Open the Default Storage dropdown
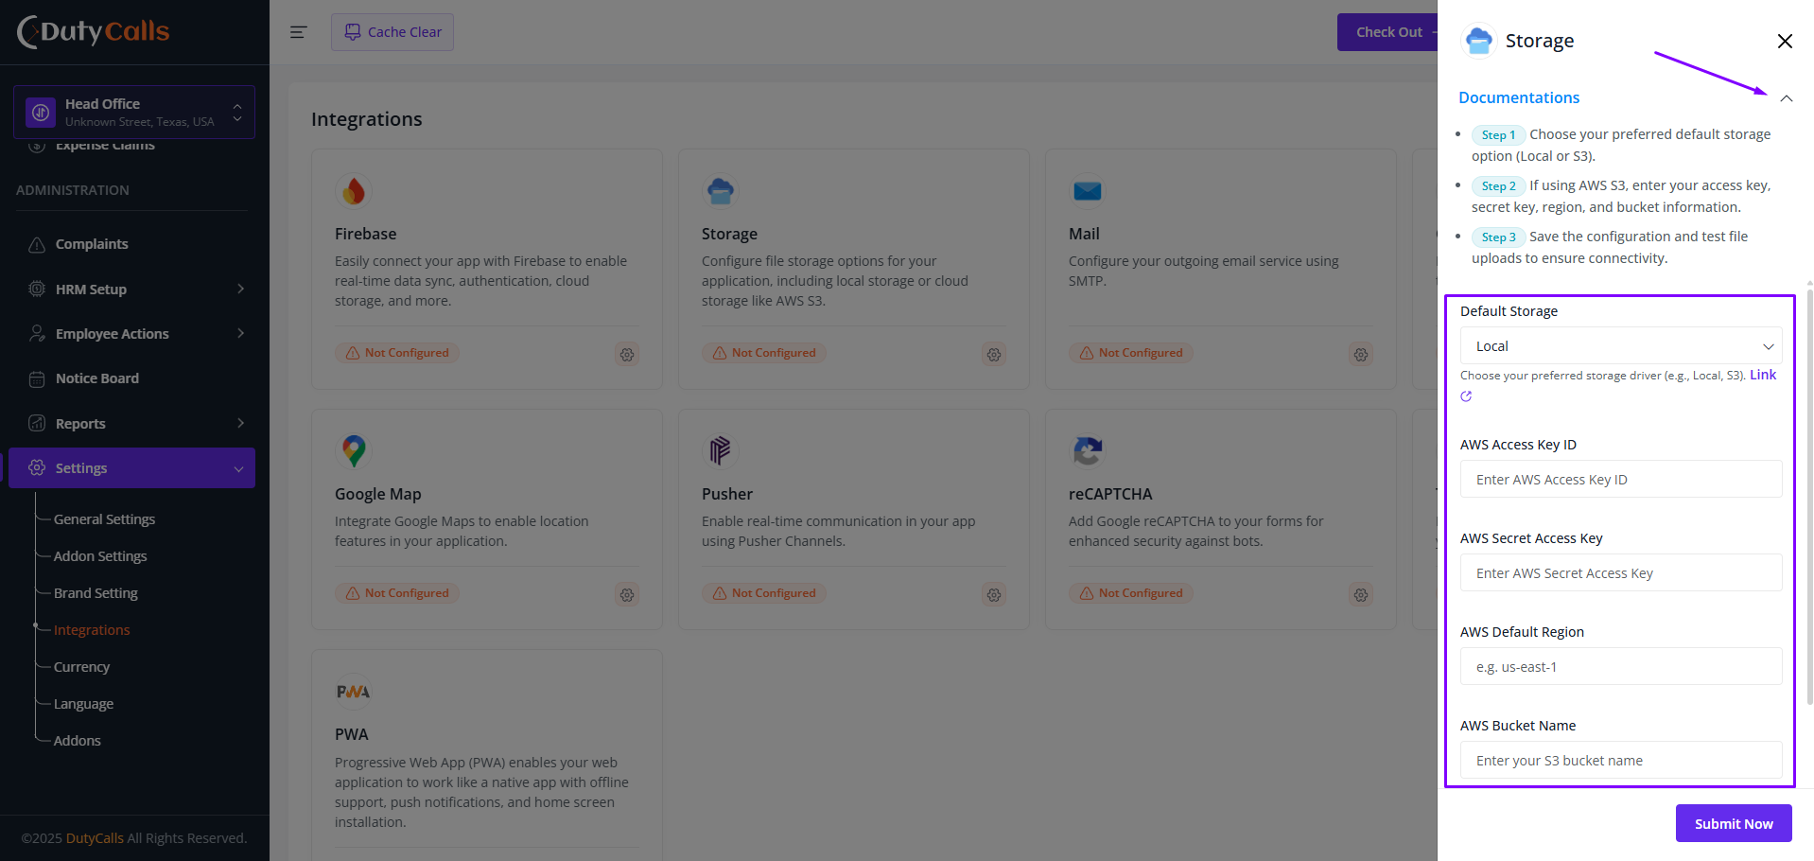 tap(1621, 346)
